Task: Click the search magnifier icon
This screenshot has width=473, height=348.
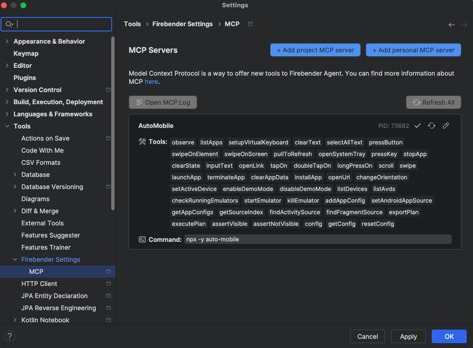Action: [x=9, y=24]
